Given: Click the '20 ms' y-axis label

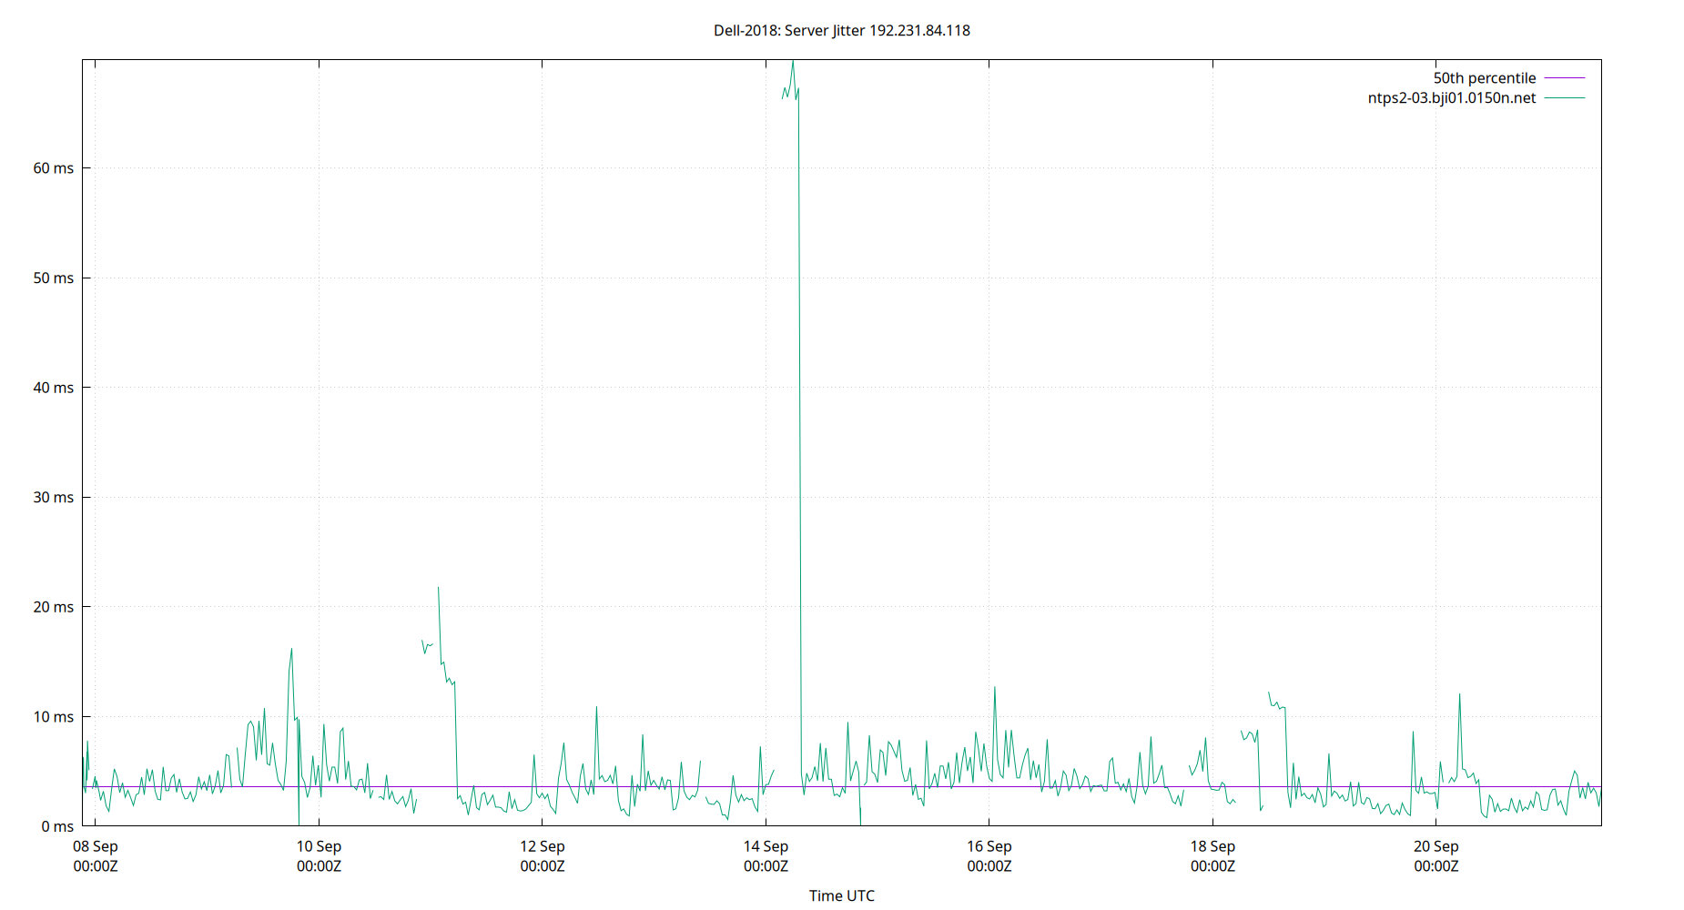Looking at the screenshot, I should pos(54,607).
